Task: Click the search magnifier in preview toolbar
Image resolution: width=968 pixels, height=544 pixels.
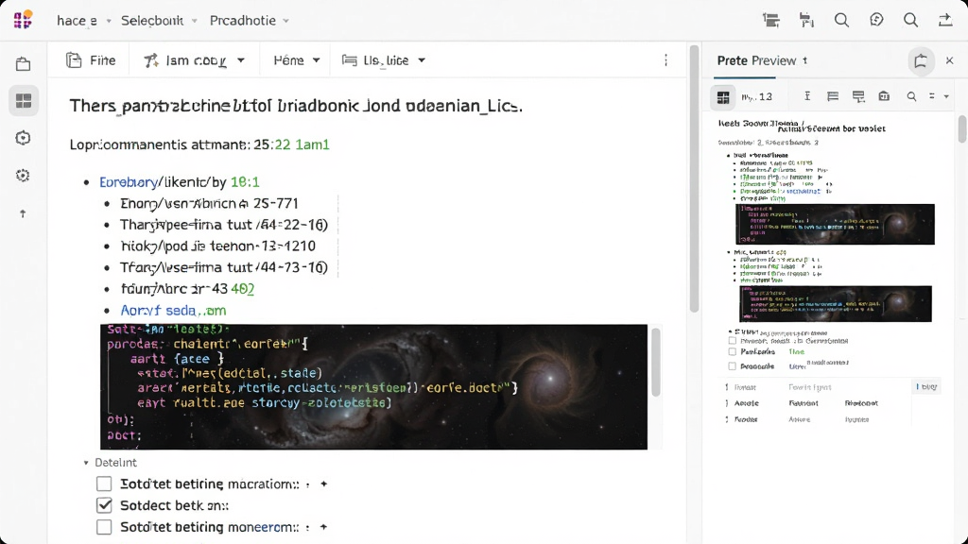Action: (x=911, y=96)
